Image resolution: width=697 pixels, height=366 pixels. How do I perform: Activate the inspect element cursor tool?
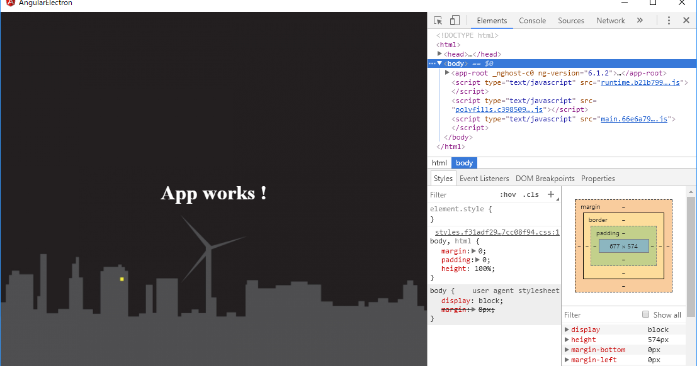tap(436, 19)
